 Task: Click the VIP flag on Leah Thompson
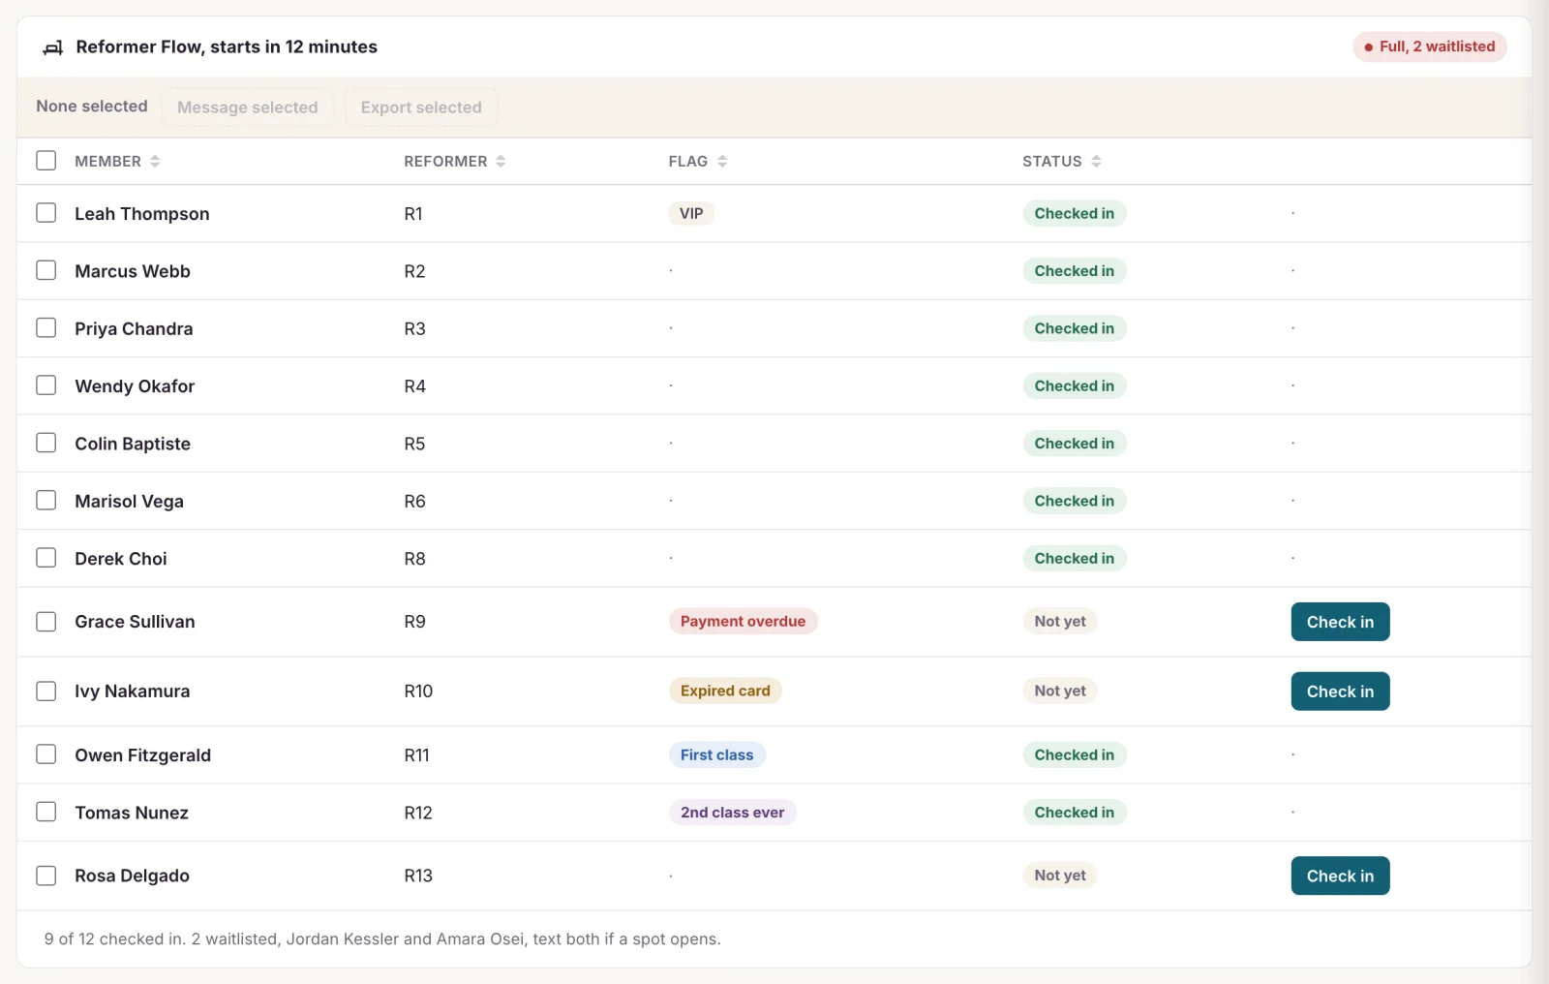[x=691, y=214]
